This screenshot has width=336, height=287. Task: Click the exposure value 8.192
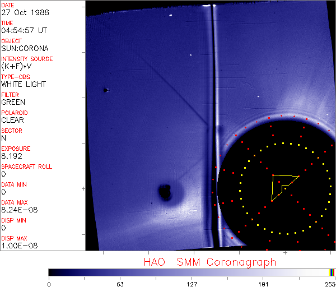click(12, 156)
